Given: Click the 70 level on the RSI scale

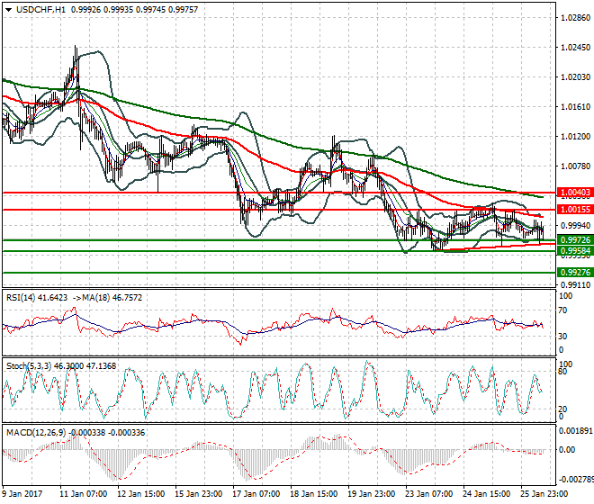Looking at the screenshot, I should point(564,310).
